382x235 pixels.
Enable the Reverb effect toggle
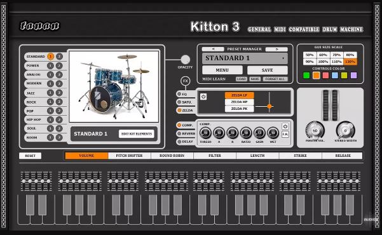pos(179,133)
